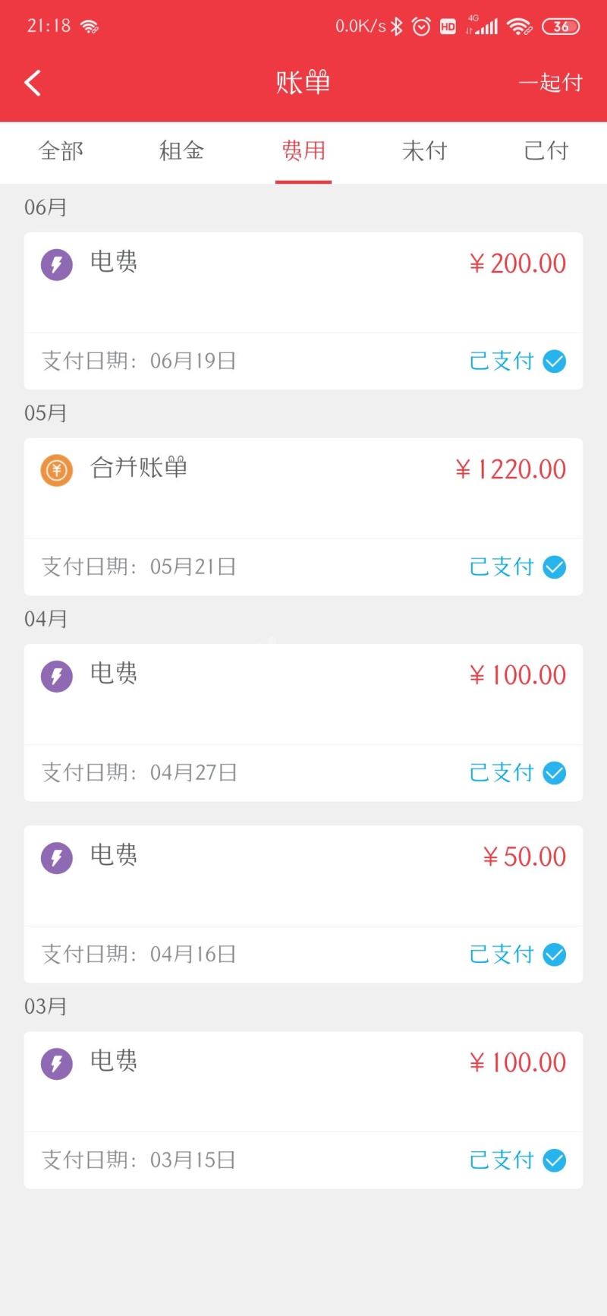Tap the paid checkmark for 05月21日 bill
The height and width of the screenshot is (1316, 607).
tap(555, 567)
